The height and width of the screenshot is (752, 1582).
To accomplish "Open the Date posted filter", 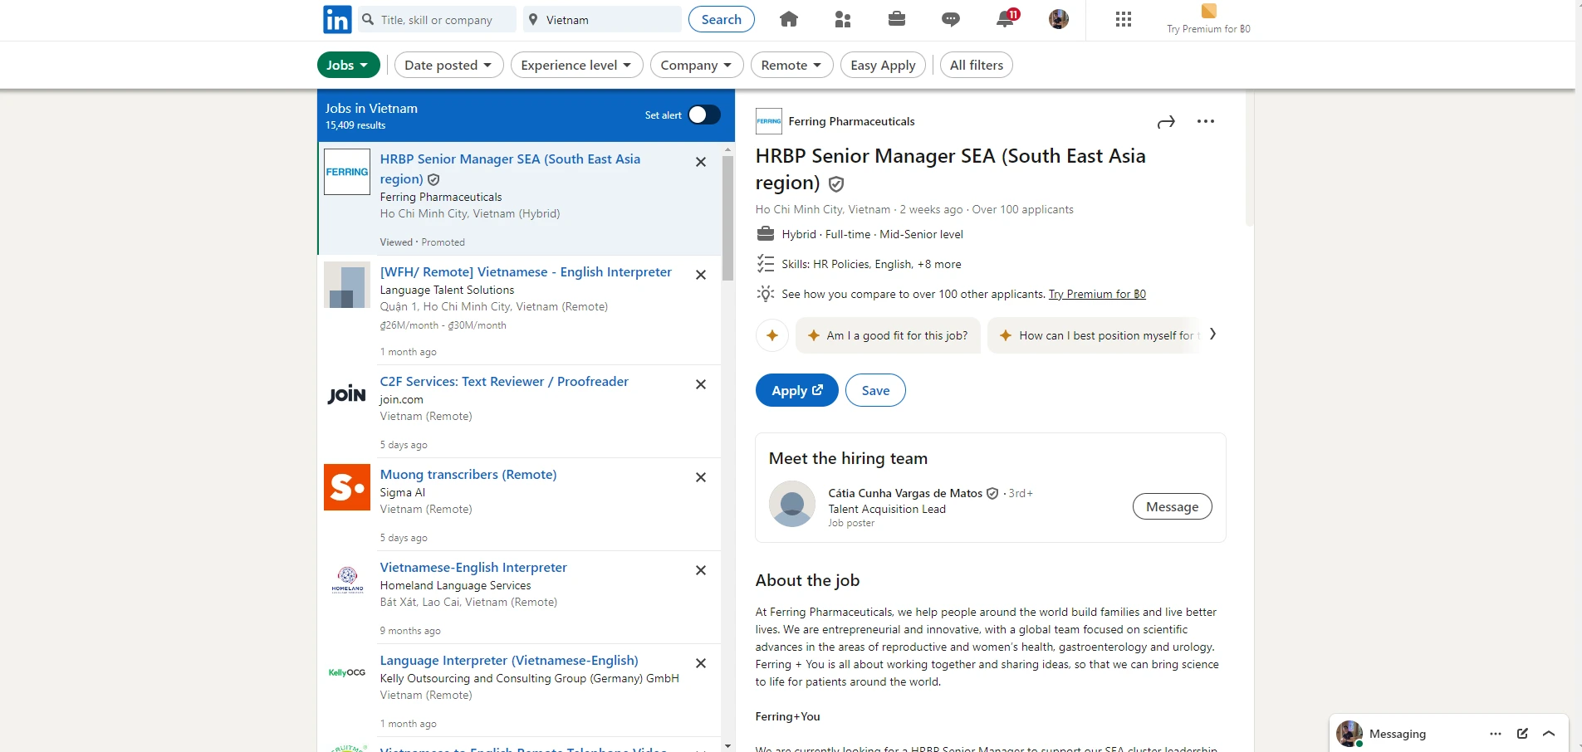I will tap(448, 65).
